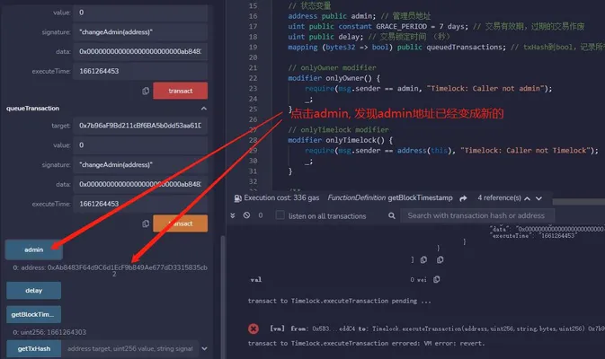Click the red error status icon
605x359 pixels.
coord(254,328)
